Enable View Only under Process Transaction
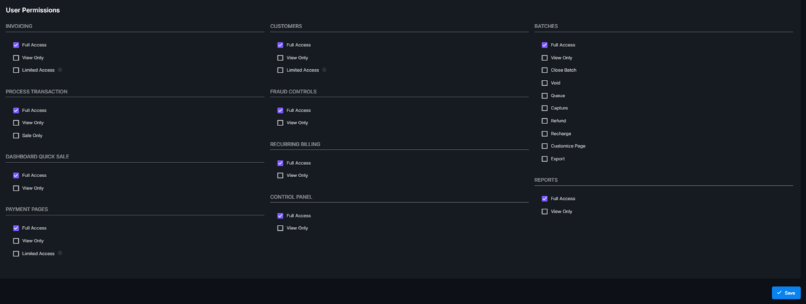The height and width of the screenshot is (304, 806). (16, 123)
